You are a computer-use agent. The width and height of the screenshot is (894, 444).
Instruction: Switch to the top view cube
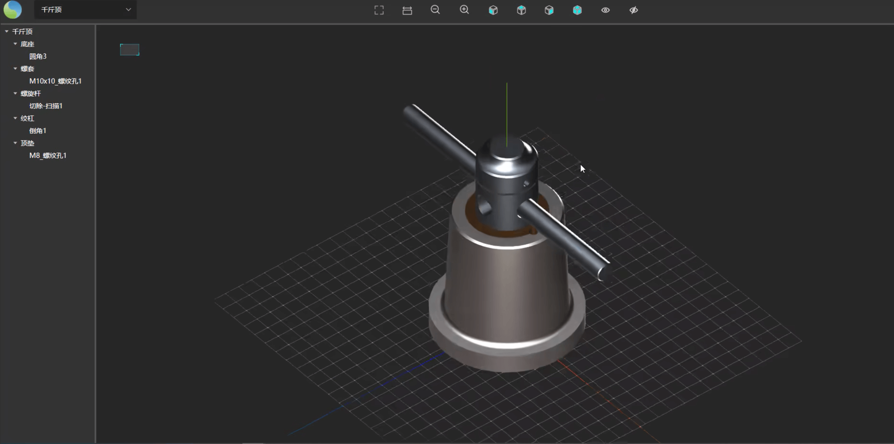[521, 10]
